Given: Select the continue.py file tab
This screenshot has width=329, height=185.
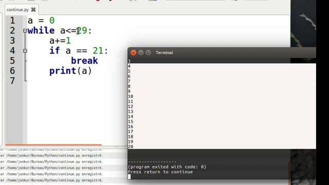Looking at the screenshot, I should coord(22,10).
